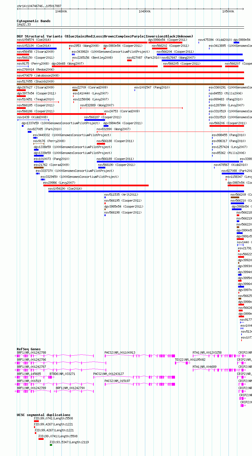This screenshot has height=456, width=252.
Task: Select the Cytogenetic Bands track title
Action: pos(34,21)
